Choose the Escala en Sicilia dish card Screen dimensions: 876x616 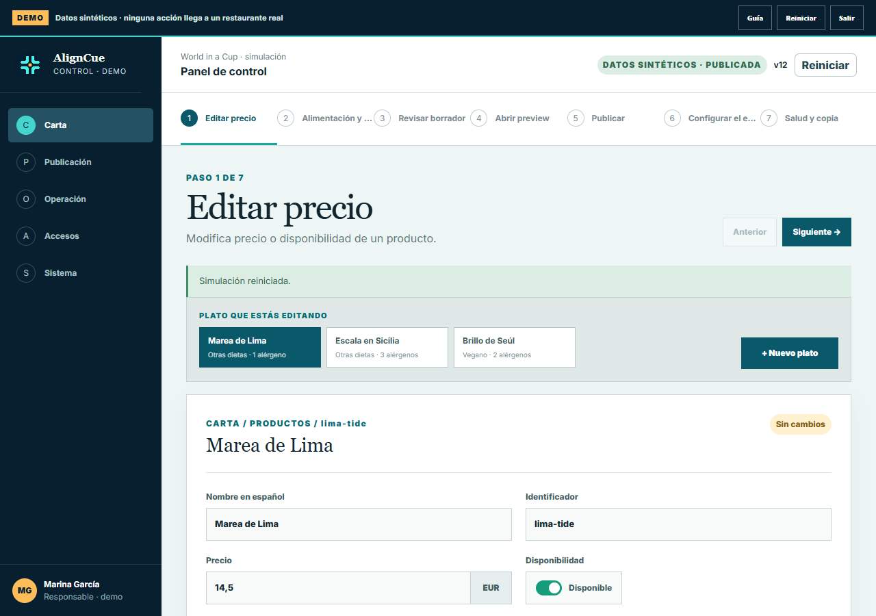(387, 347)
